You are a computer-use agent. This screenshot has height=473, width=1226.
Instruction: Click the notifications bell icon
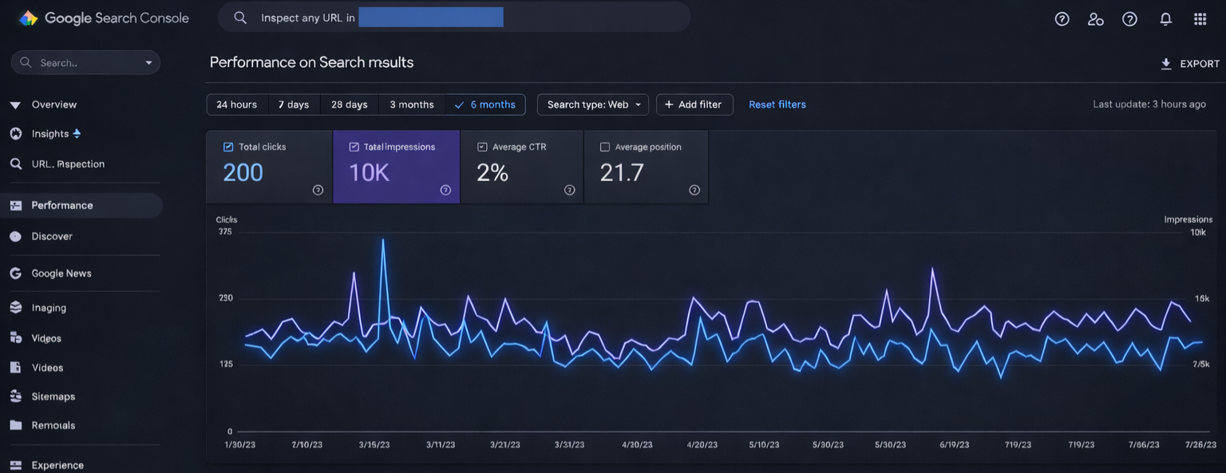1165,19
